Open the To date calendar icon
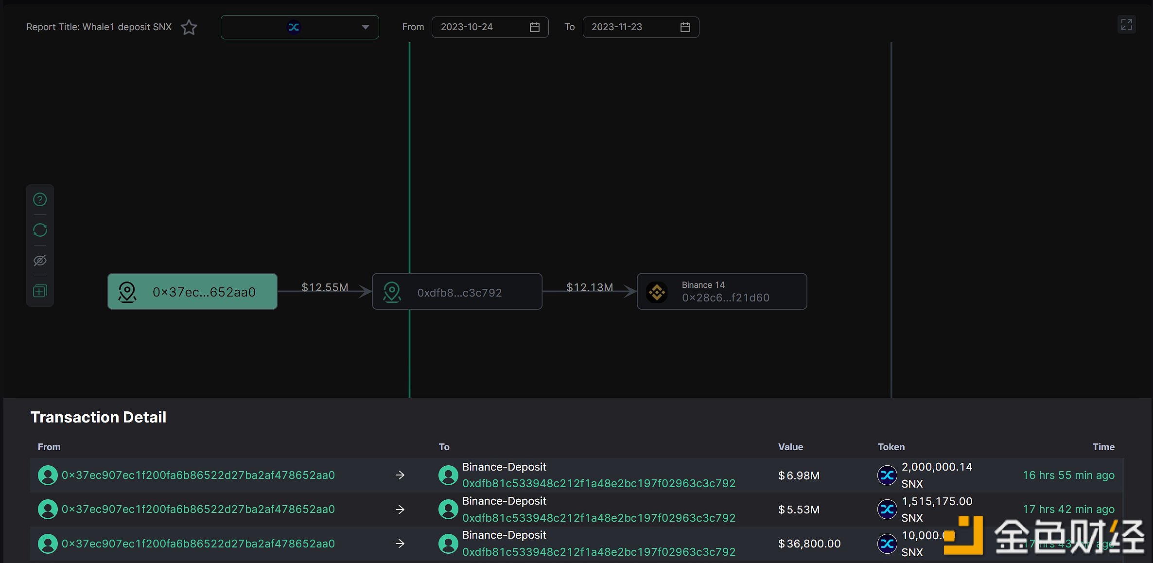The width and height of the screenshot is (1153, 563). point(685,27)
